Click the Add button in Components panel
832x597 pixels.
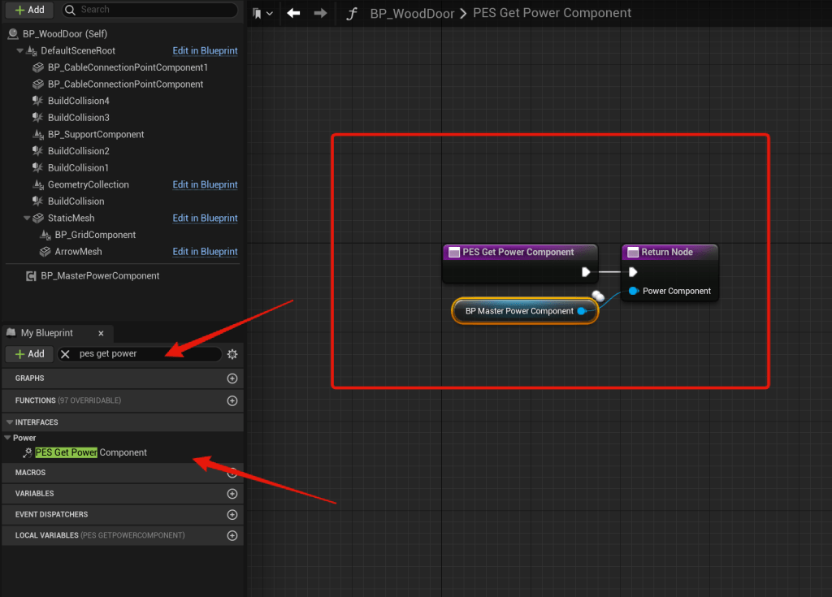29,10
